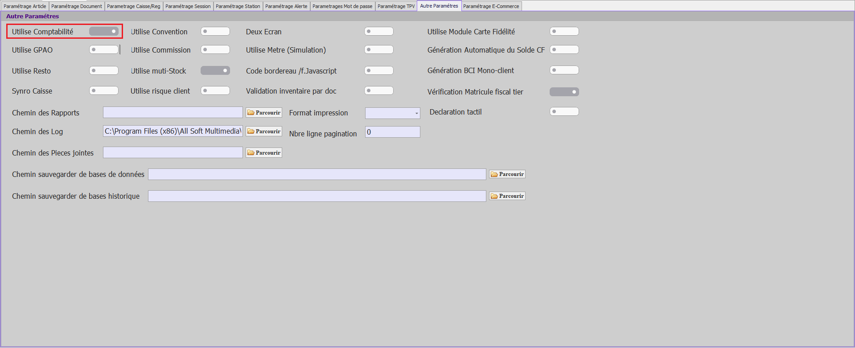The height and width of the screenshot is (348, 855).
Task: Switch to Paramétrage Article tab
Action: [x=25, y=6]
